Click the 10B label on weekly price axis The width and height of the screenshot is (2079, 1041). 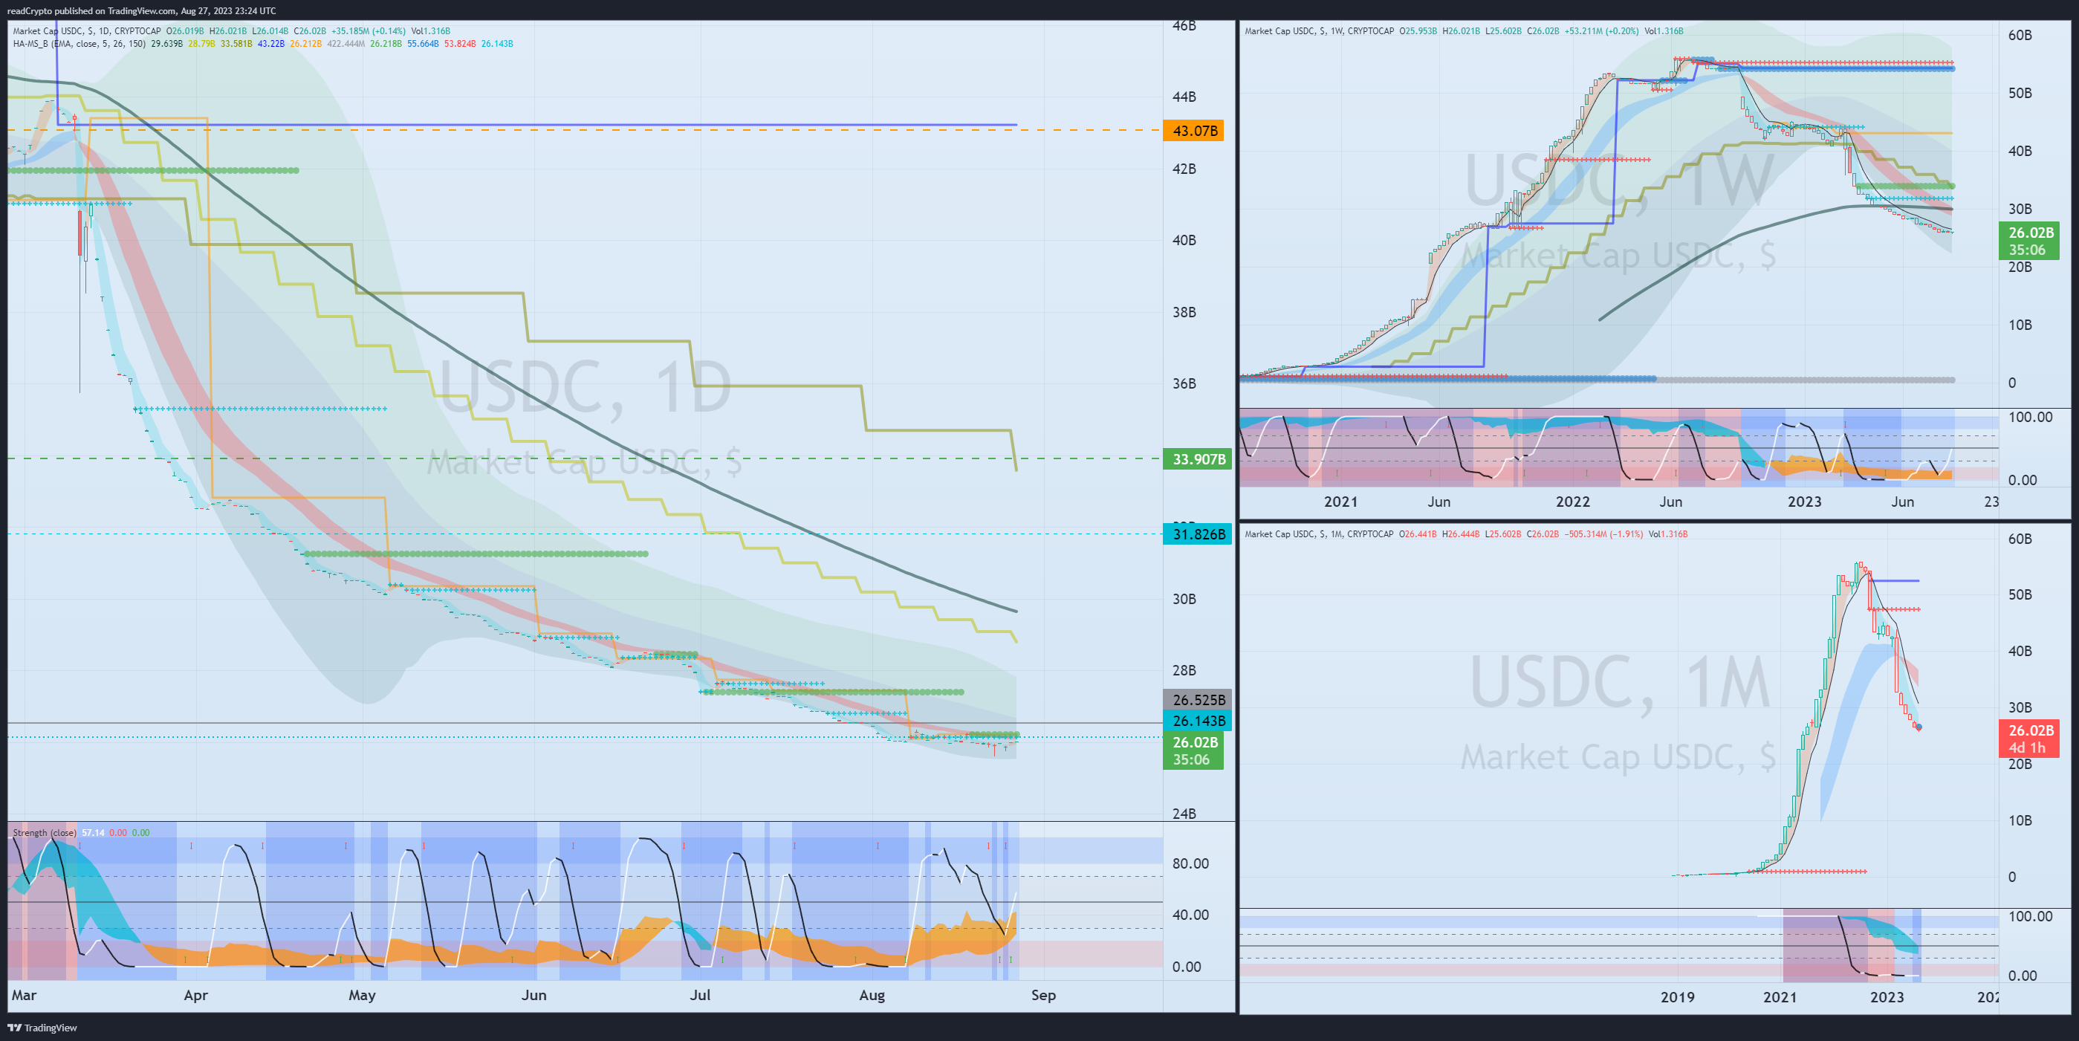pyautogui.click(x=2020, y=325)
